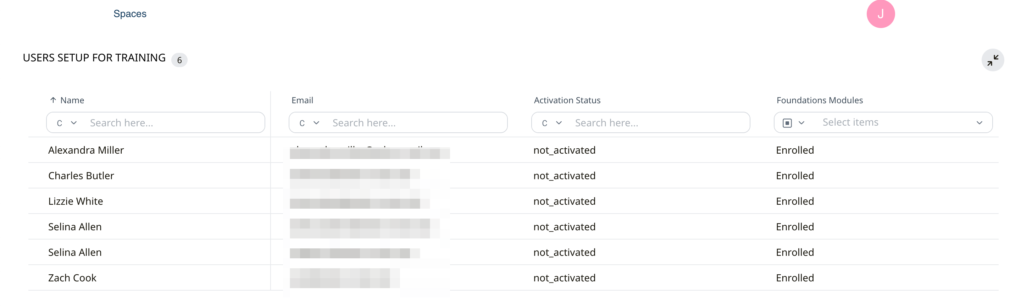The height and width of the screenshot is (308, 1010).
Task: Select the Lizzie White row
Action: (x=75, y=201)
